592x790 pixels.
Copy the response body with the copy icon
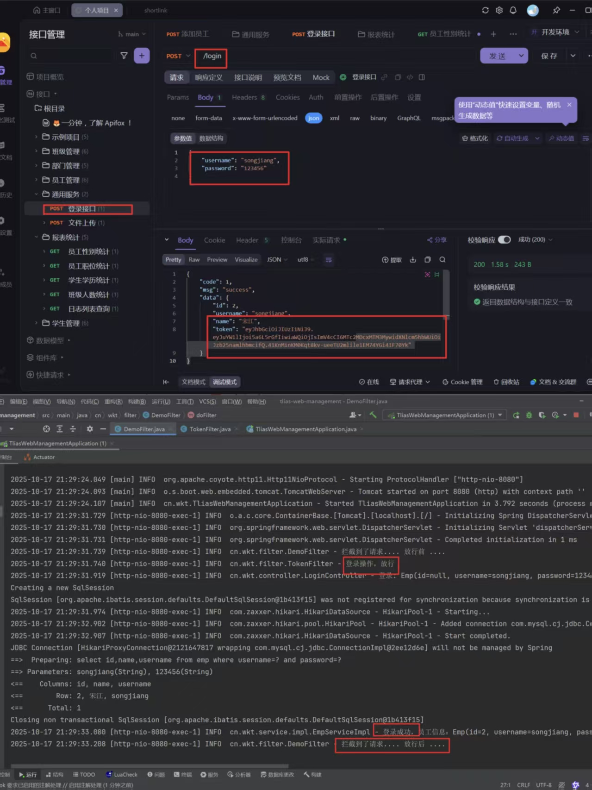427,260
